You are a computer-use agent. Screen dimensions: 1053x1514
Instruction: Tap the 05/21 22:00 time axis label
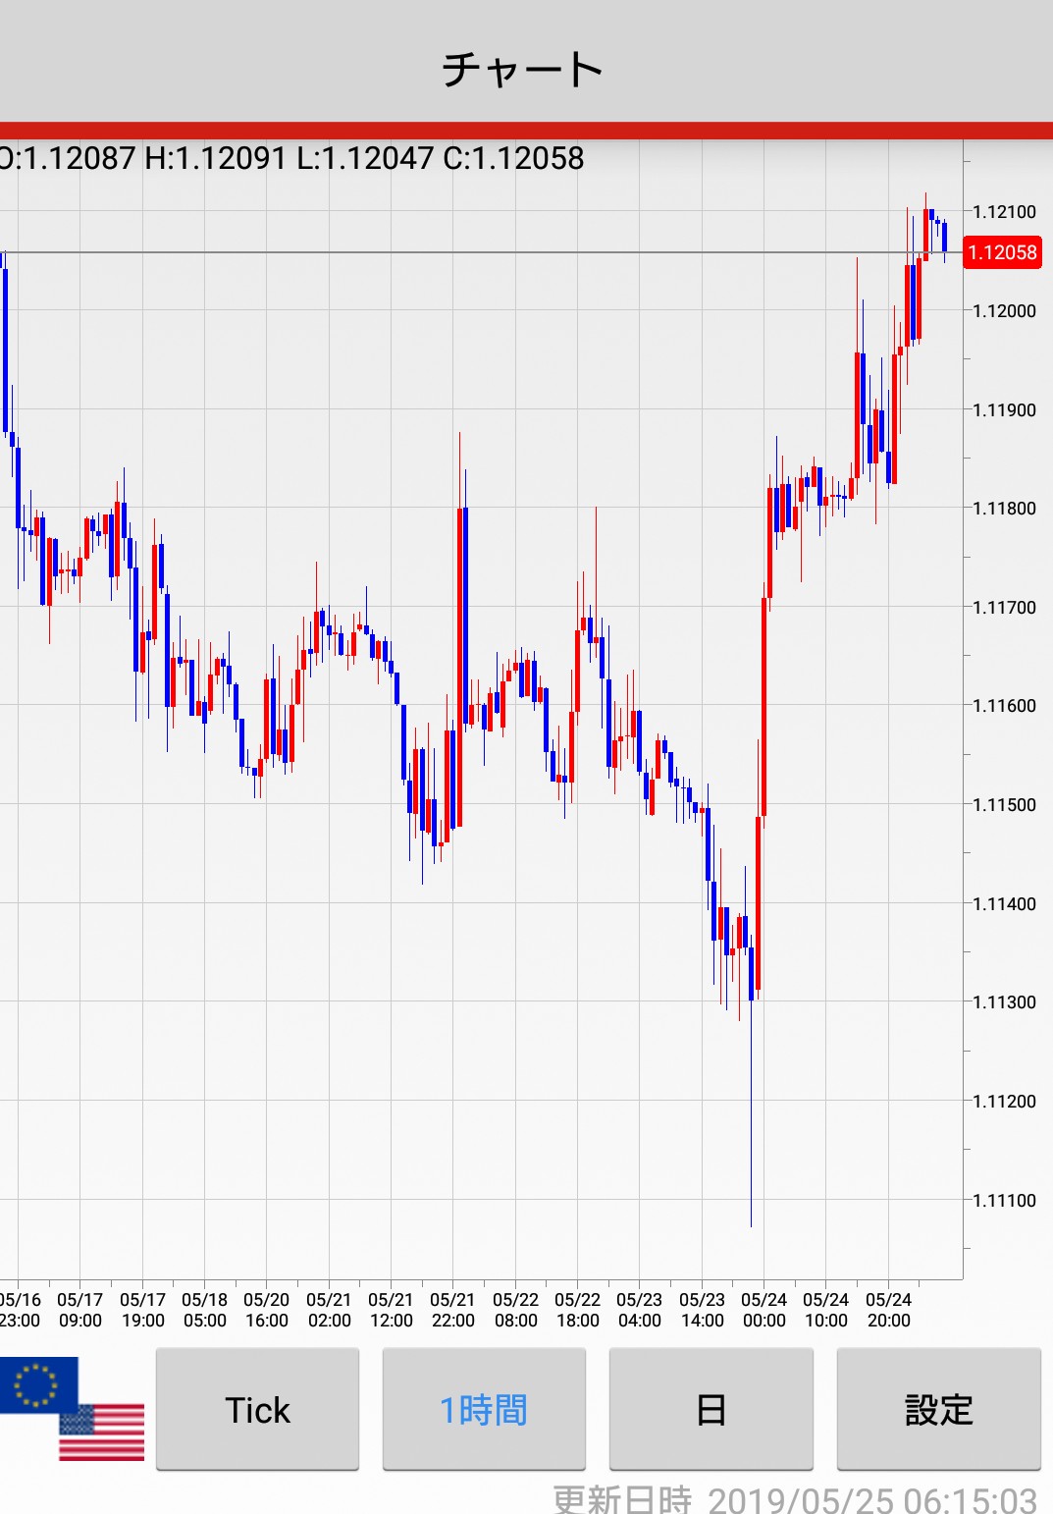(452, 1310)
